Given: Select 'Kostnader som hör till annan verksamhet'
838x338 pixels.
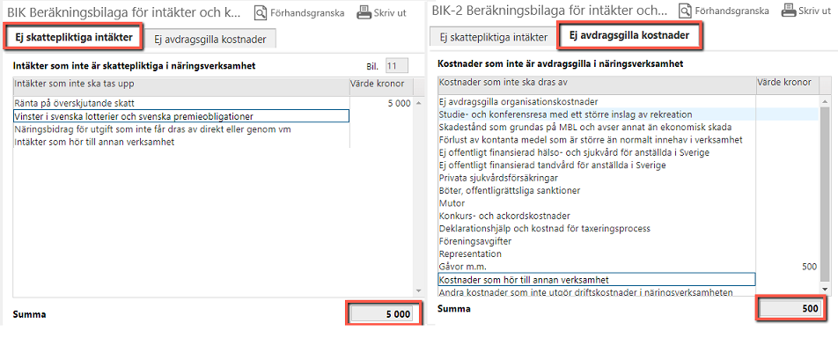Looking at the screenshot, I should pyautogui.click(x=597, y=279).
